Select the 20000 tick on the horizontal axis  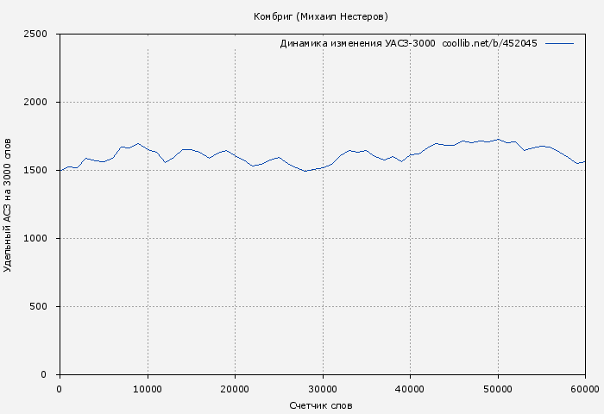tap(235, 389)
